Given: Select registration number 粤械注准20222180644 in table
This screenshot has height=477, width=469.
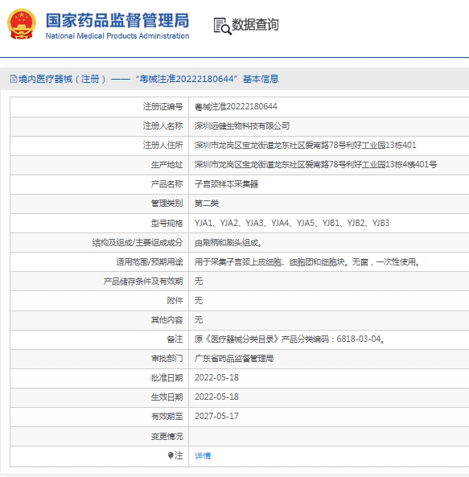Looking at the screenshot, I should pyautogui.click(x=236, y=106).
